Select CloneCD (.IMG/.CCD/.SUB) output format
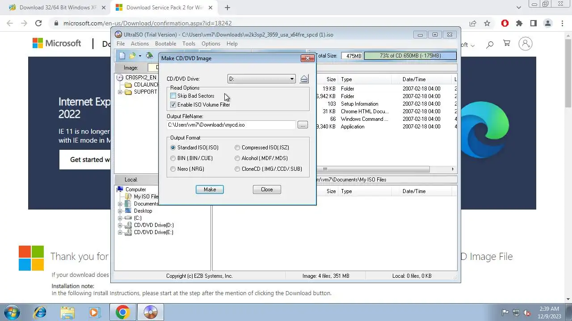 [237, 169]
